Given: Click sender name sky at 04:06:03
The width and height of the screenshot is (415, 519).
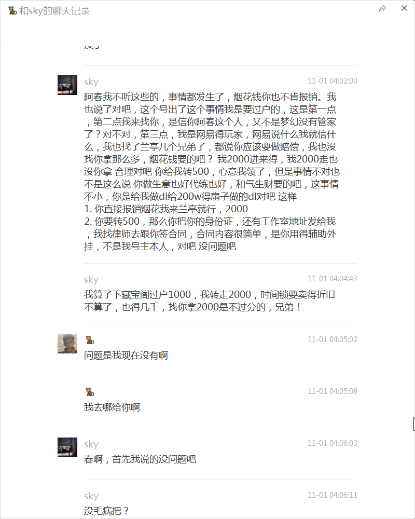Looking at the screenshot, I should click(91, 444).
